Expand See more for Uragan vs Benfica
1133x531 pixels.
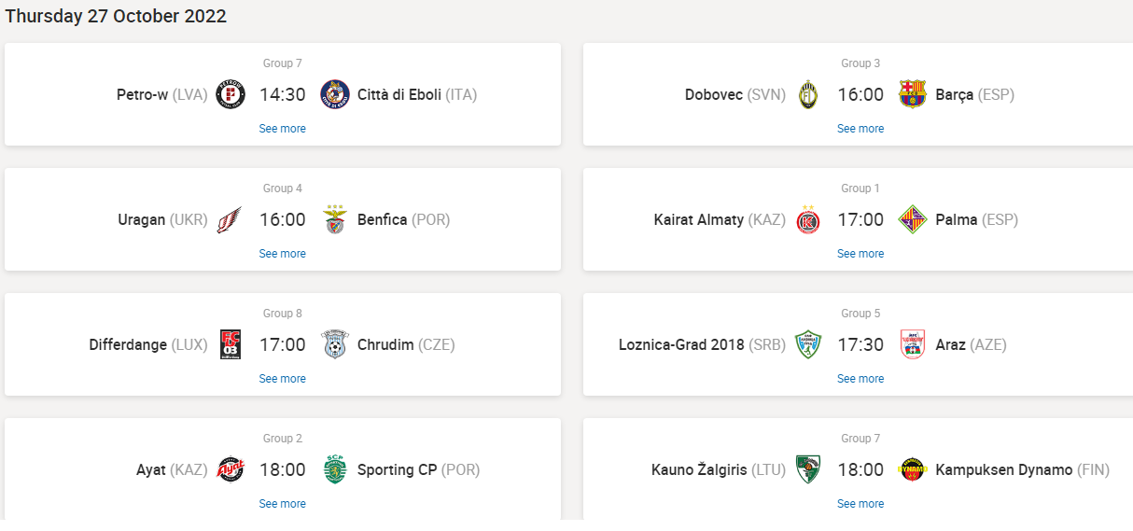pos(282,254)
